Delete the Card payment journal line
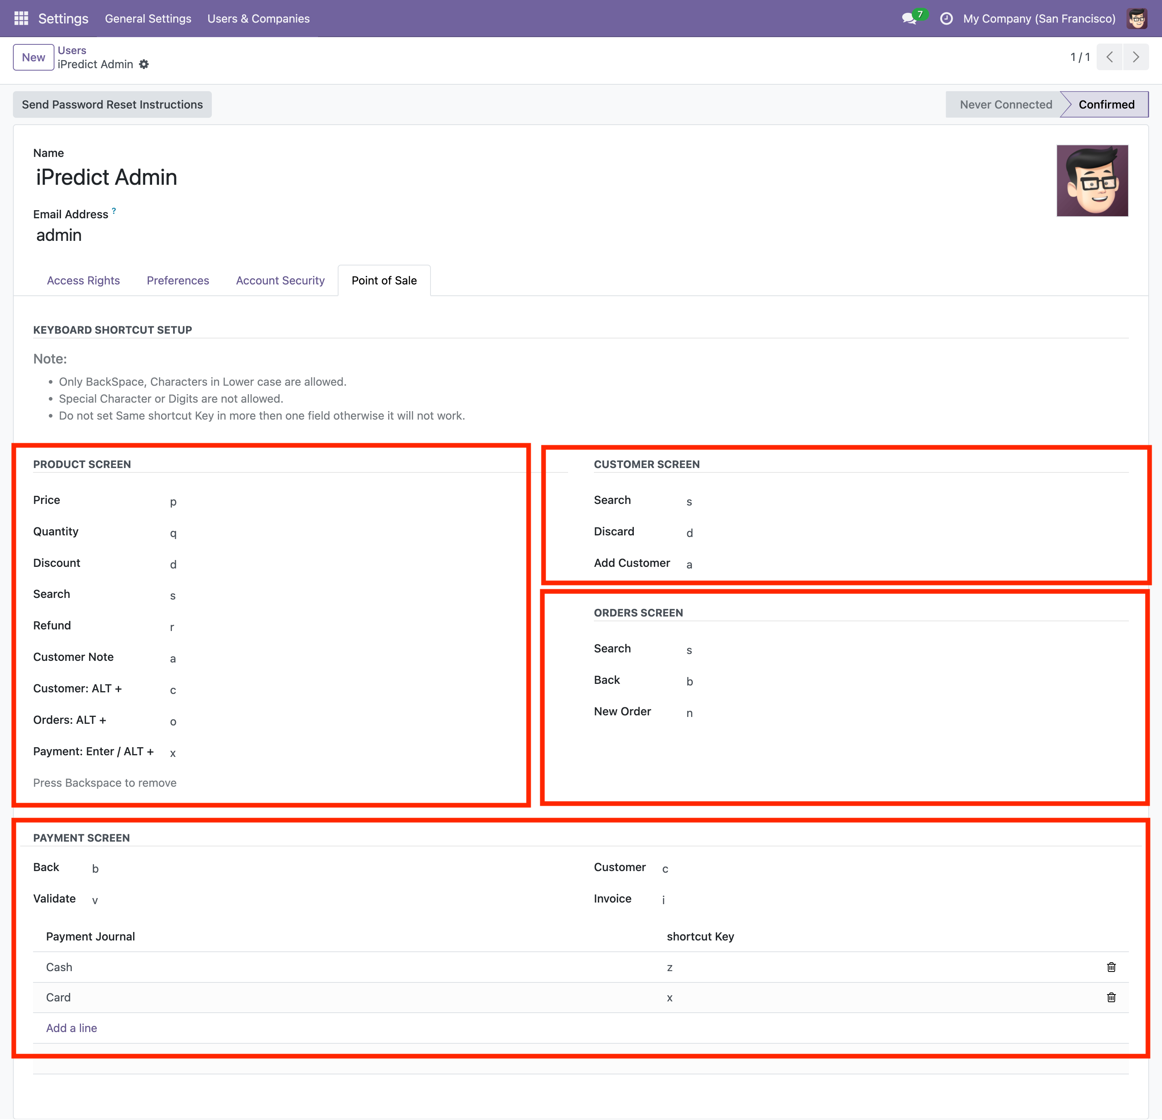 pyautogui.click(x=1111, y=997)
